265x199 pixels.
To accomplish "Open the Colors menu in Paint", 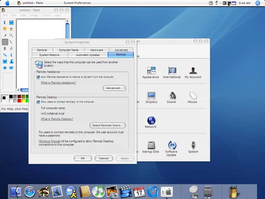I will pos(46,15).
